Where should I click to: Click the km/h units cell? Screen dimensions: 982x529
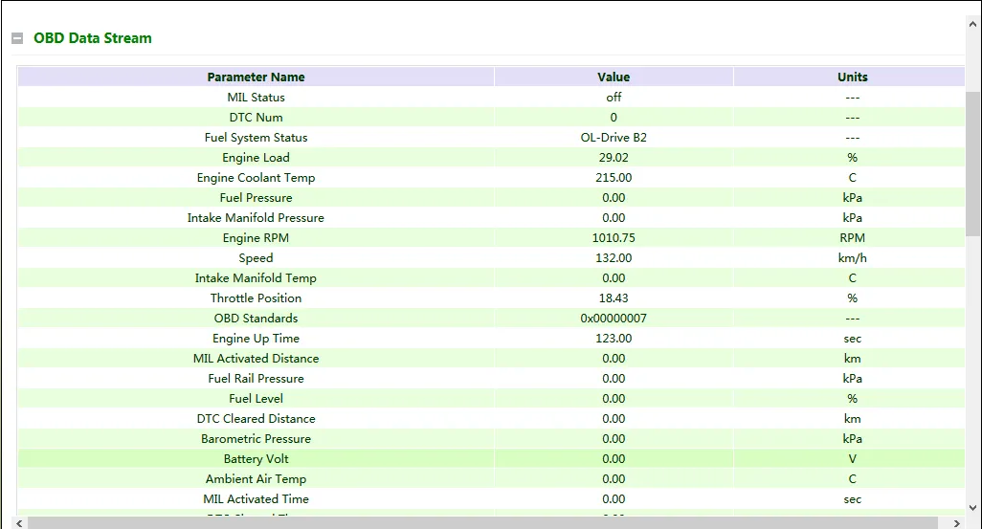[x=853, y=258]
